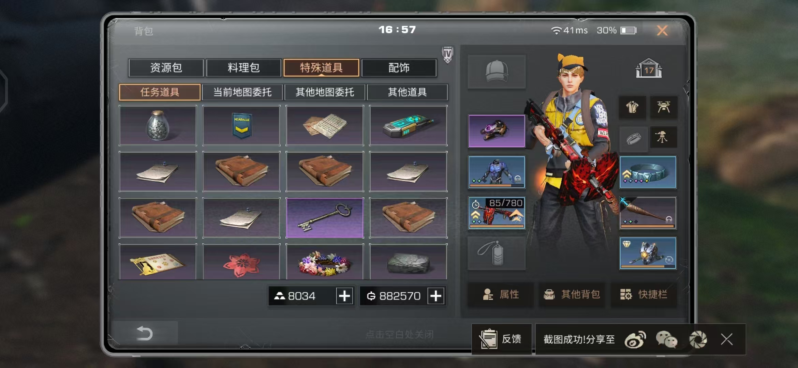The height and width of the screenshot is (368, 798).
Task: Select 当前地图委托 sub-tab
Action: click(x=242, y=92)
